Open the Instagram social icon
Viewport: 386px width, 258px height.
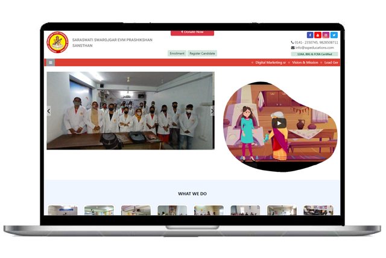coord(326,35)
